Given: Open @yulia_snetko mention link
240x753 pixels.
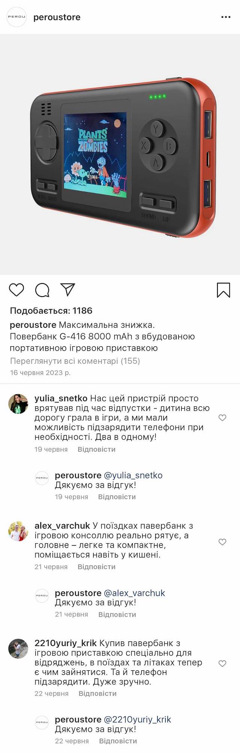Looking at the screenshot, I should tap(133, 475).
